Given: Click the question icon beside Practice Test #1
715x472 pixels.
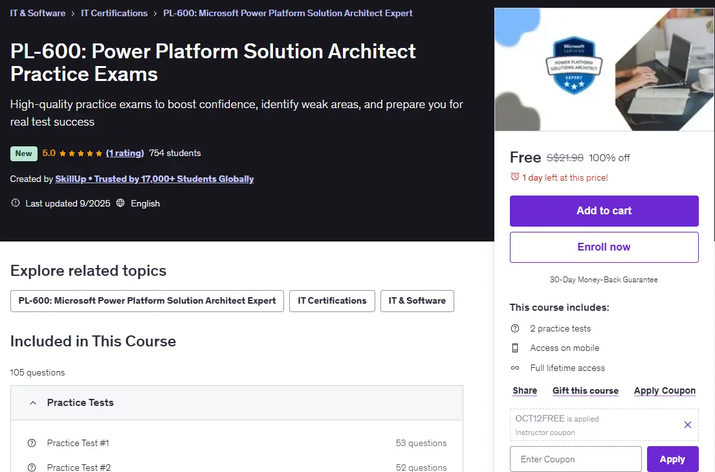Looking at the screenshot, I should (32, 443).
